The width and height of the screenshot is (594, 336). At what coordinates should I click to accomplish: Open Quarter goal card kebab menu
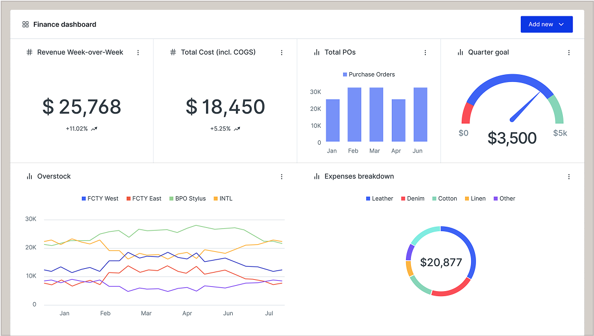pyautogui.click(x=569, y=52)
